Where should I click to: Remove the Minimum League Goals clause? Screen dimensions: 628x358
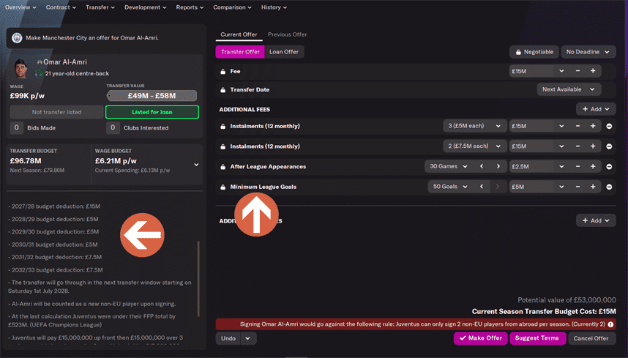point(609,187)
